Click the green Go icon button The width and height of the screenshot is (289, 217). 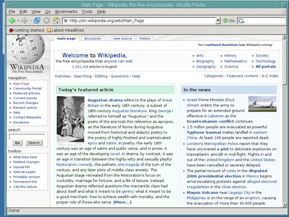[x=225, y=21]
